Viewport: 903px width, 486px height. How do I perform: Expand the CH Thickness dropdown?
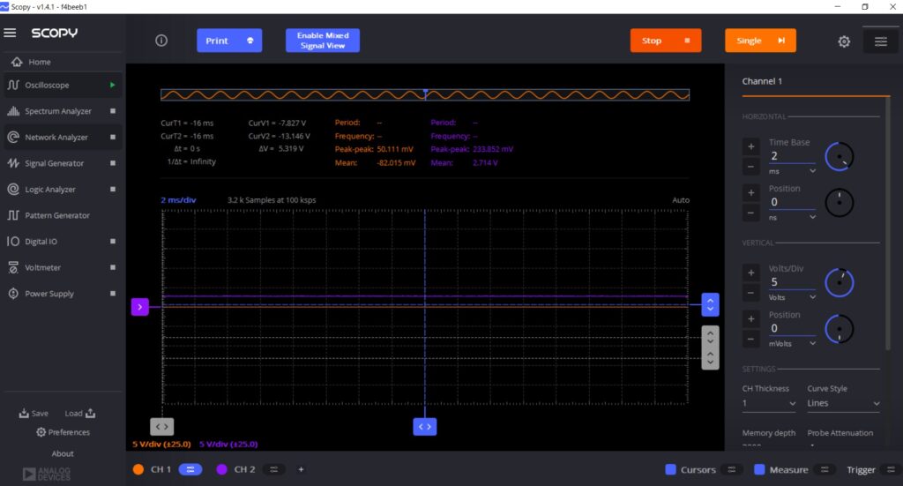coord(767,403)
